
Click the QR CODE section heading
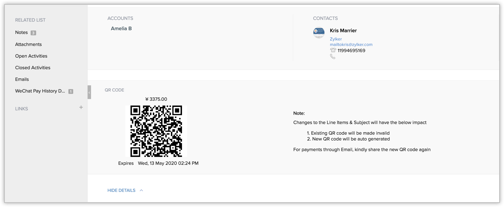click(x=114, y=90)
